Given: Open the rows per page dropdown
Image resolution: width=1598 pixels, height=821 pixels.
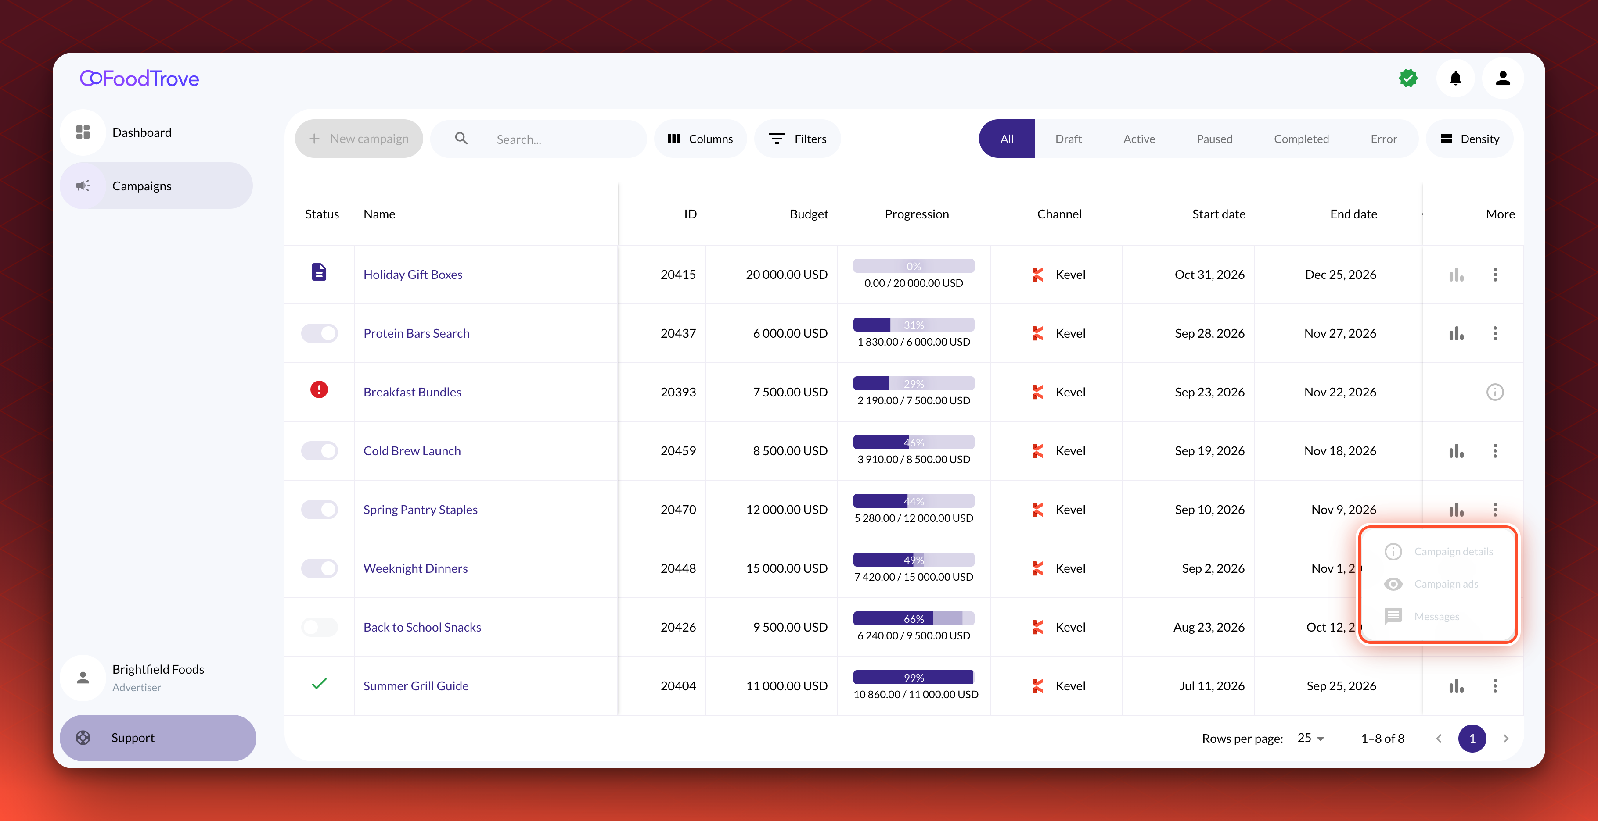Looking at the screenshot, I should 1311,738.
